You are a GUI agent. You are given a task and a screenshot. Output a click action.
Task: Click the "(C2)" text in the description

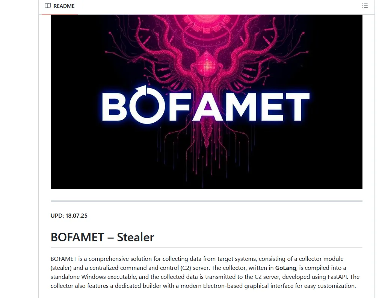pyautogui.click(x=186, y=268)
